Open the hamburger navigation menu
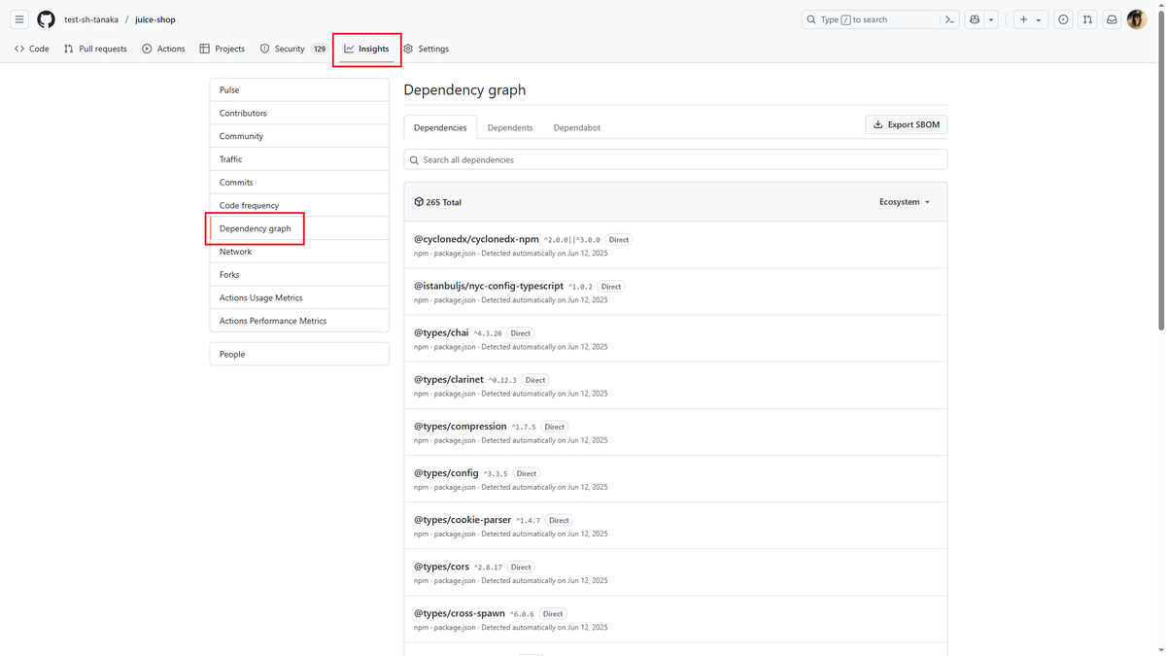 [19, 19]
